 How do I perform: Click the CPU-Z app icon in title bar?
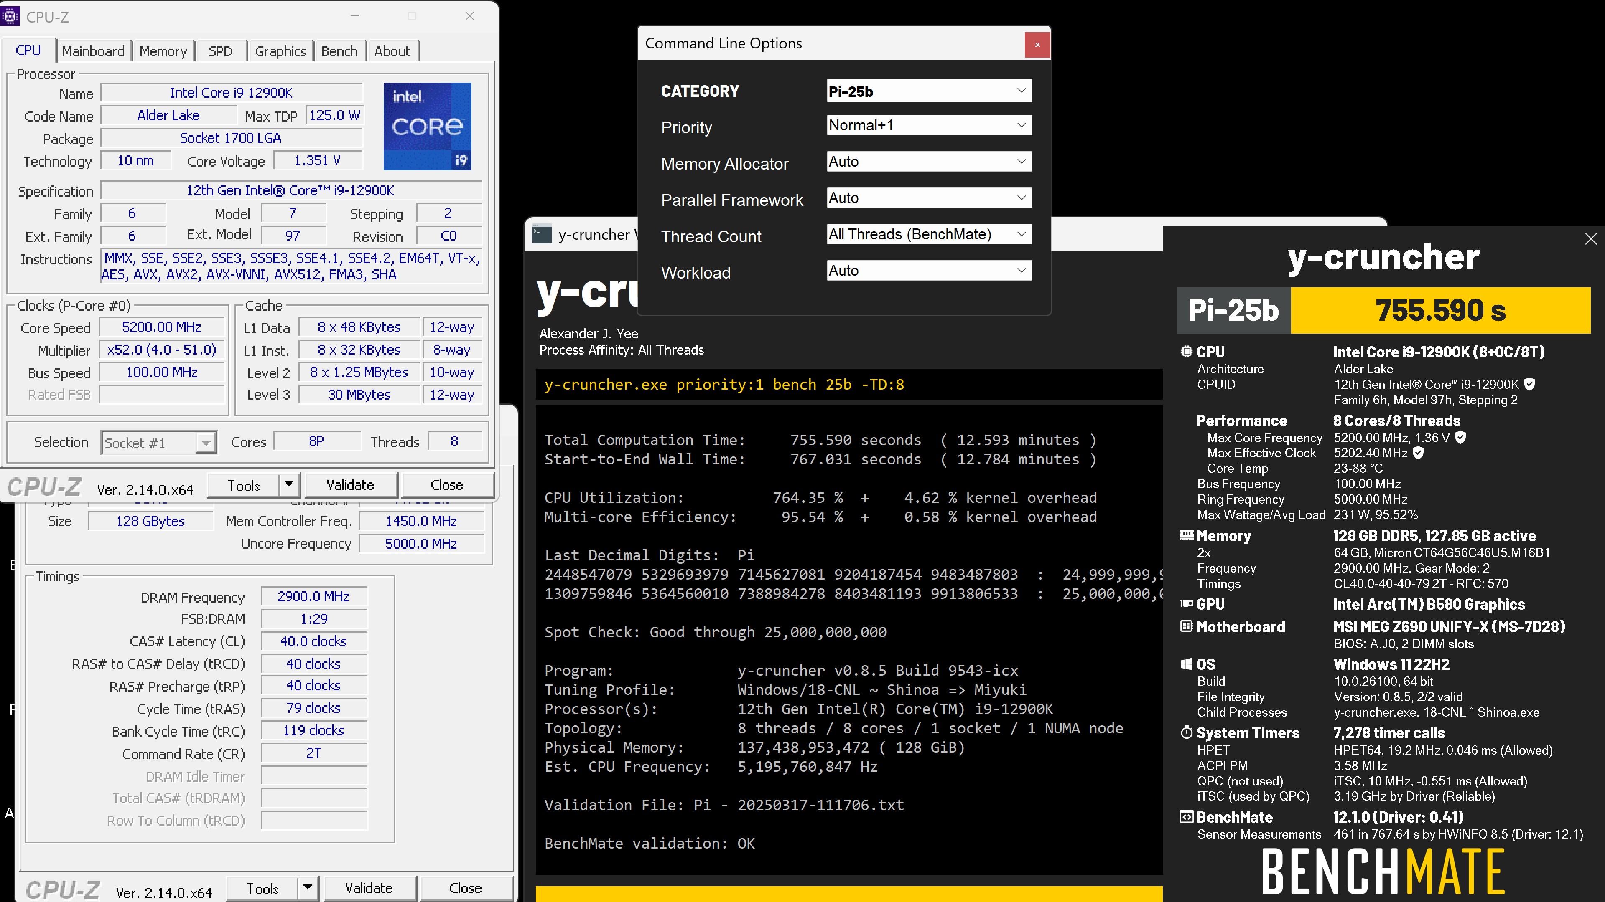click(10, 16)
